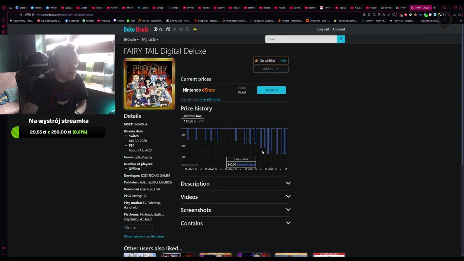Click the browser address bar URL
The width and height of the screenshot is (464, 261).
click(x=65, y=15)
